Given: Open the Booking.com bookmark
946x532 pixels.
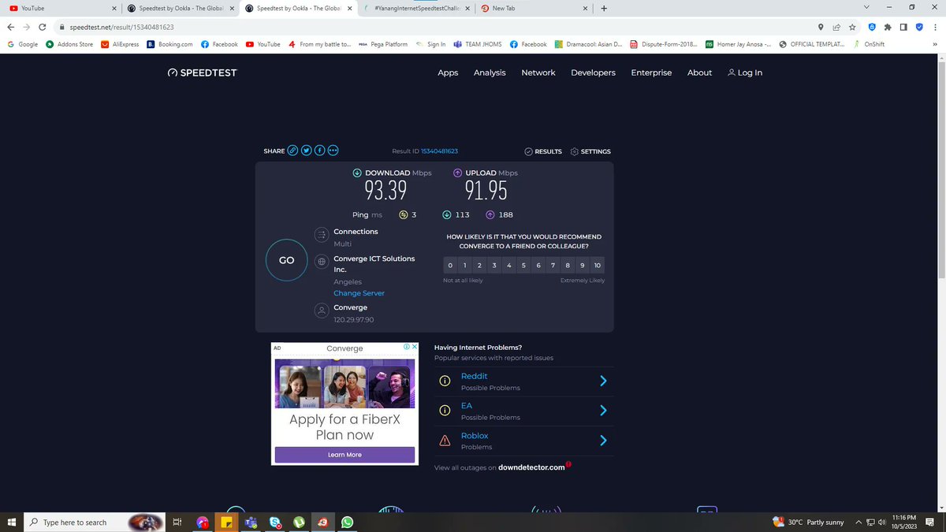Looking at the screenshot, I should (169, 44).
